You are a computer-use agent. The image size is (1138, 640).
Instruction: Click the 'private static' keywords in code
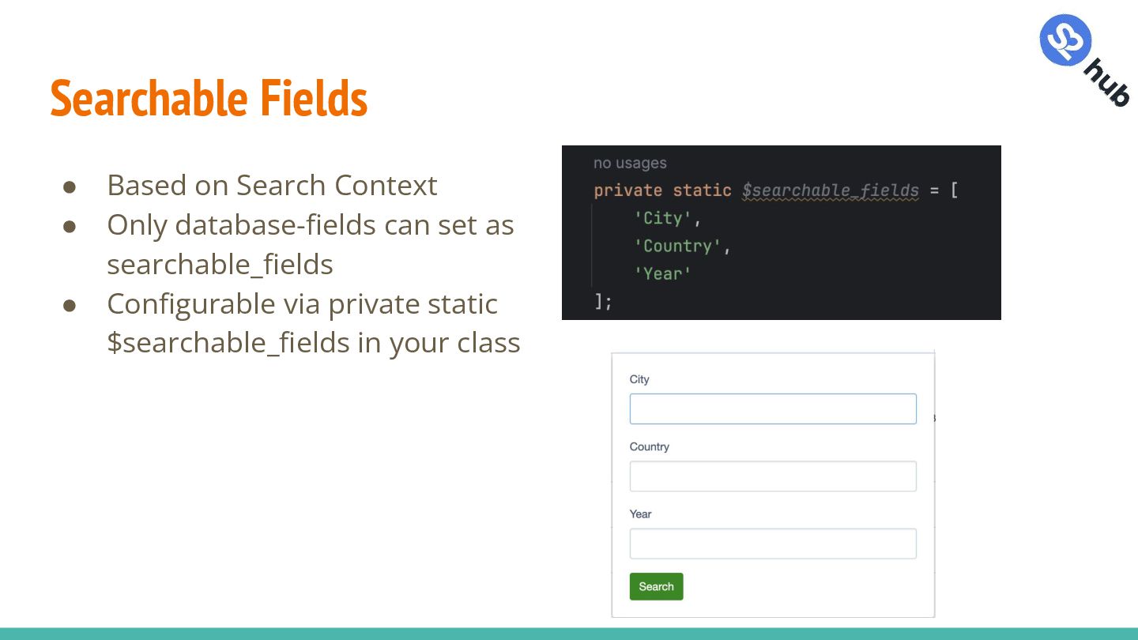[x=662, y=190]
